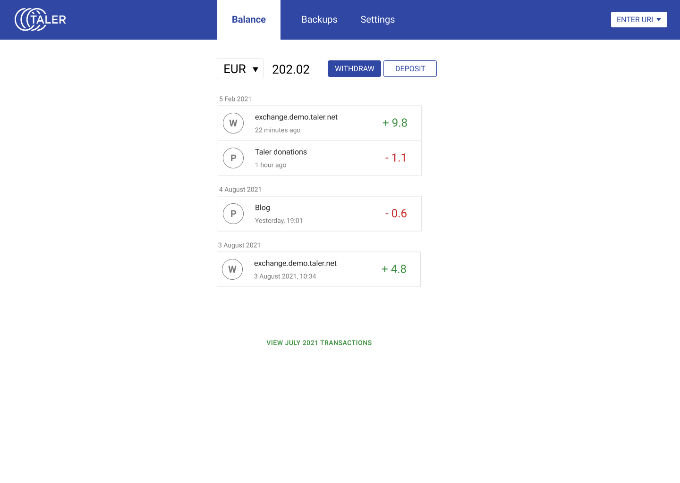Viewport: 680px width, 483px height.
Task: Open the Backups tab
Action: pos(319,20)
